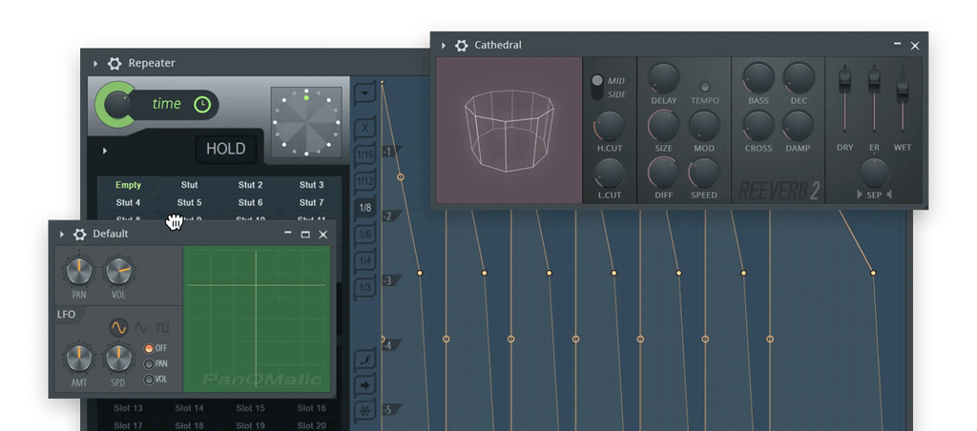Select the Empty preset
The width and height of the screenshot is (977, 431).
[x=129, y=185]
